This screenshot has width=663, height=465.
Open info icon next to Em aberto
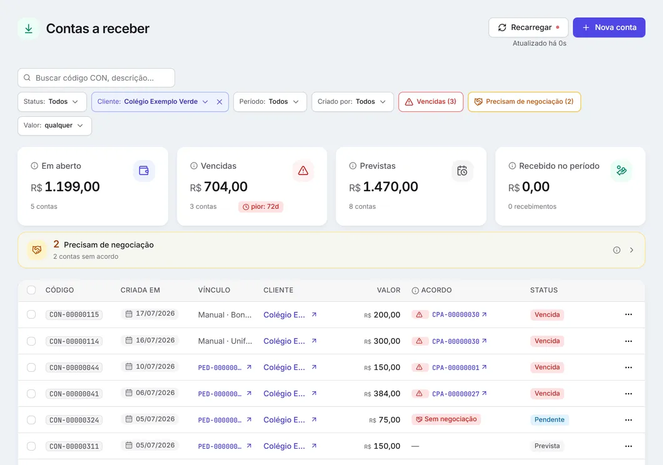coord(34,166)
